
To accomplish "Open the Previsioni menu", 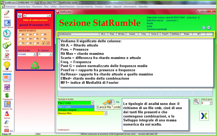I will click(37, 6).
